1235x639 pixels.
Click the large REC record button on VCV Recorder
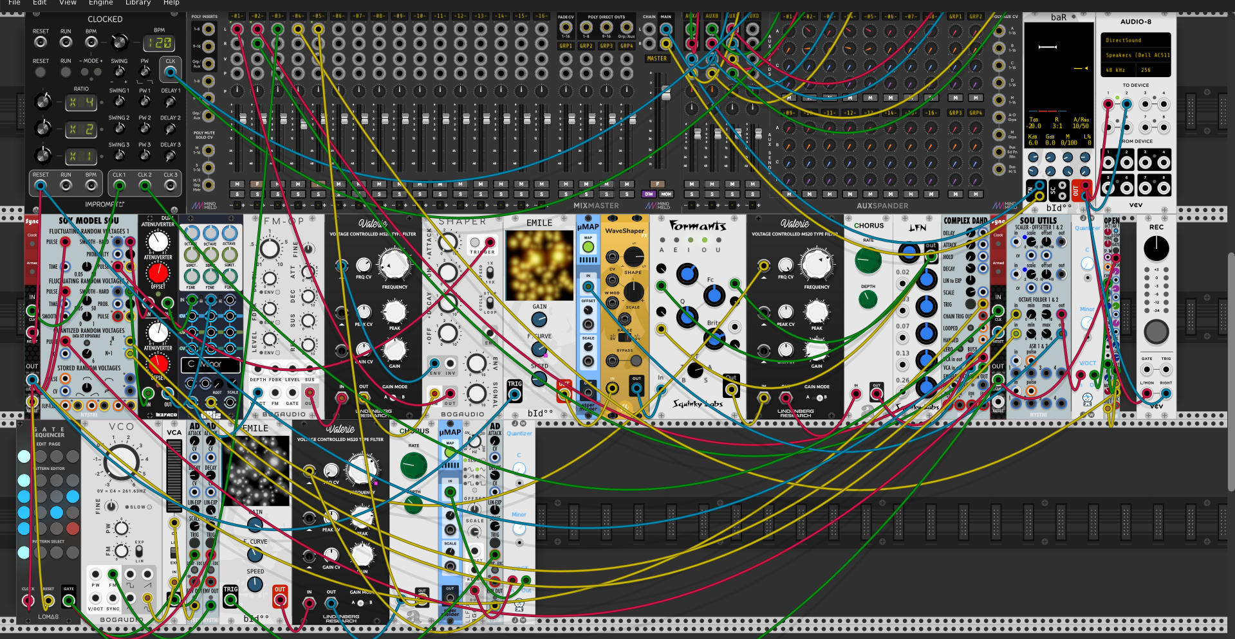point(1156,332)
